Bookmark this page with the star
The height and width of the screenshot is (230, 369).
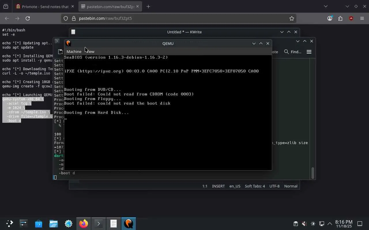[292, 18]
